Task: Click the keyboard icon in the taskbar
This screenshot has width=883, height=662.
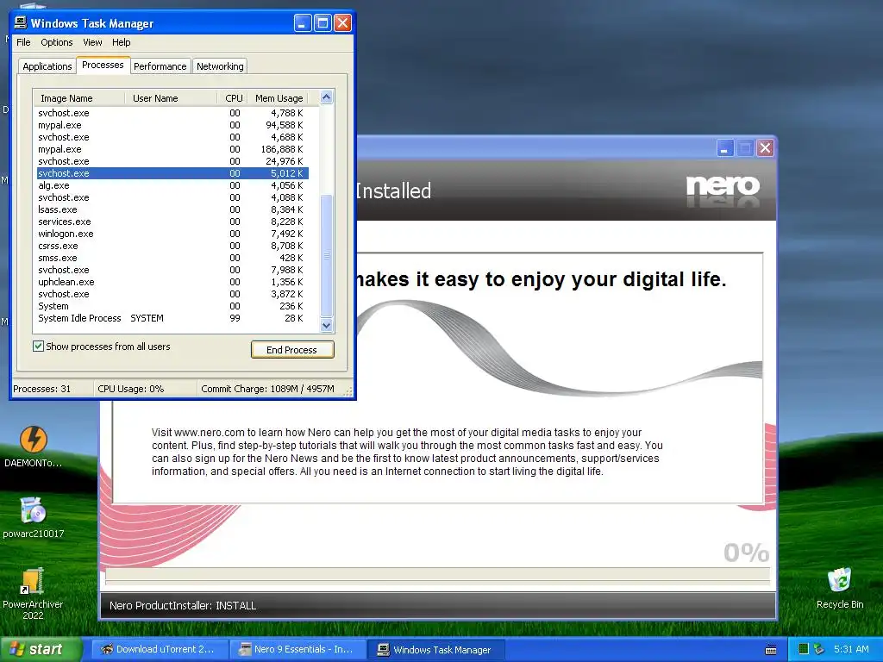Action: [x=771, y=650]
